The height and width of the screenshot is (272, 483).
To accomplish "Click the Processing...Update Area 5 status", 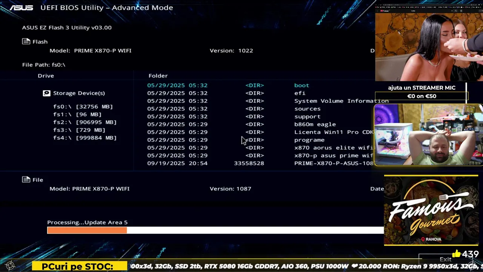I will coord(88,222).
